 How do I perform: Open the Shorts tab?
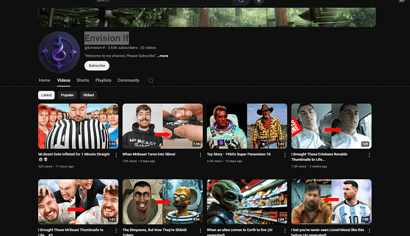83,80
